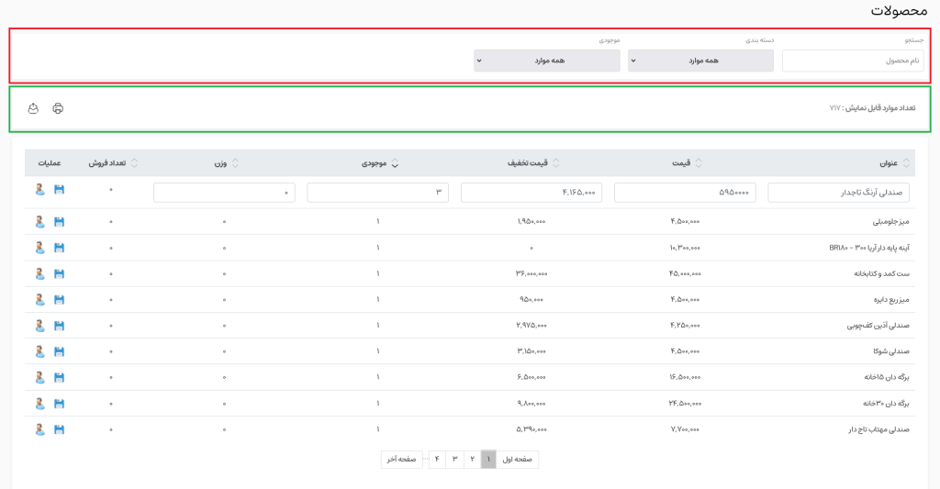This screenshot has height=489, width=940.
Task: Click the user icon for صندلی شوکا
Action: pos(39,351)
